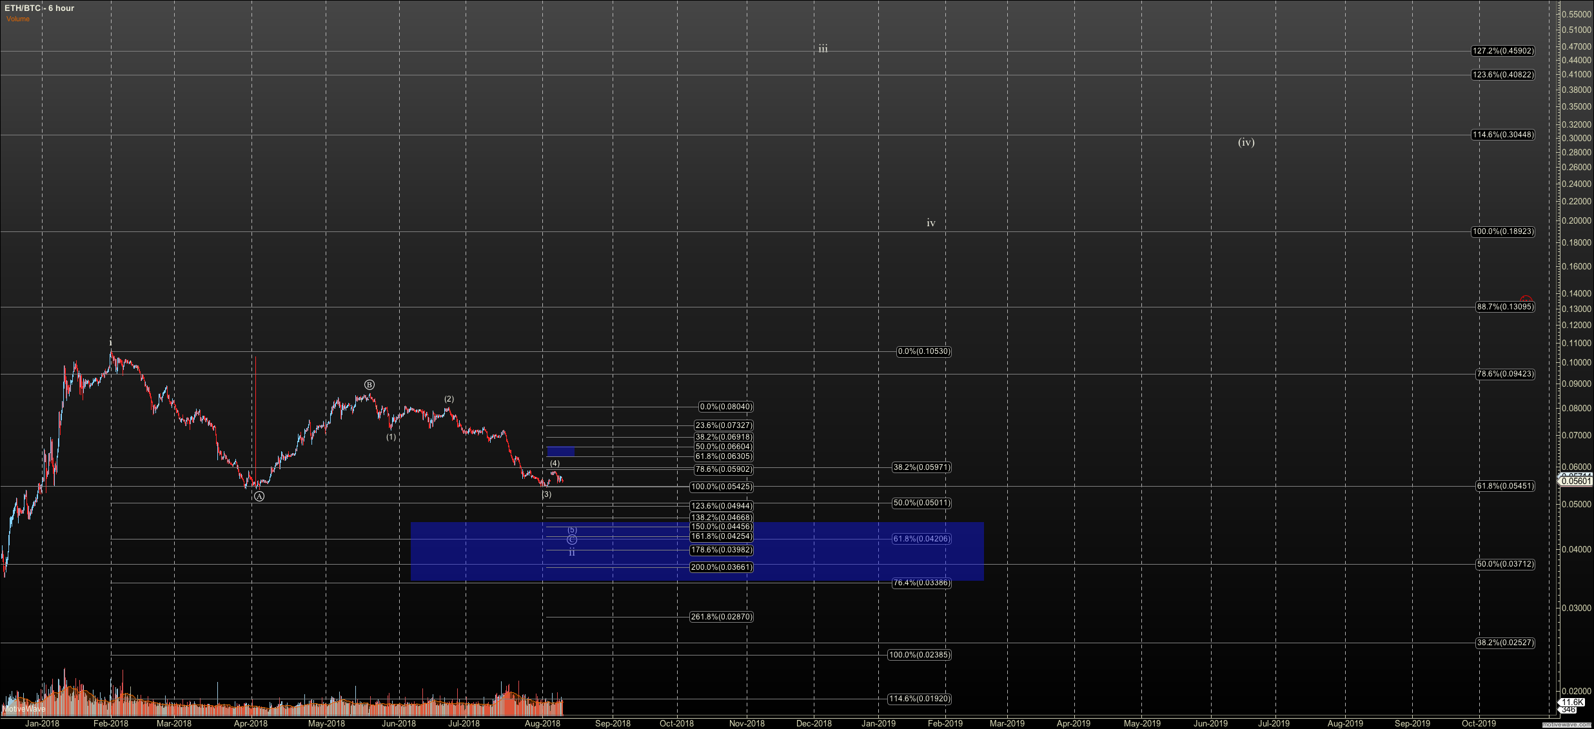Select the orange Volume study label
This screenshot has width=1594, height=729.
(18, 19)
